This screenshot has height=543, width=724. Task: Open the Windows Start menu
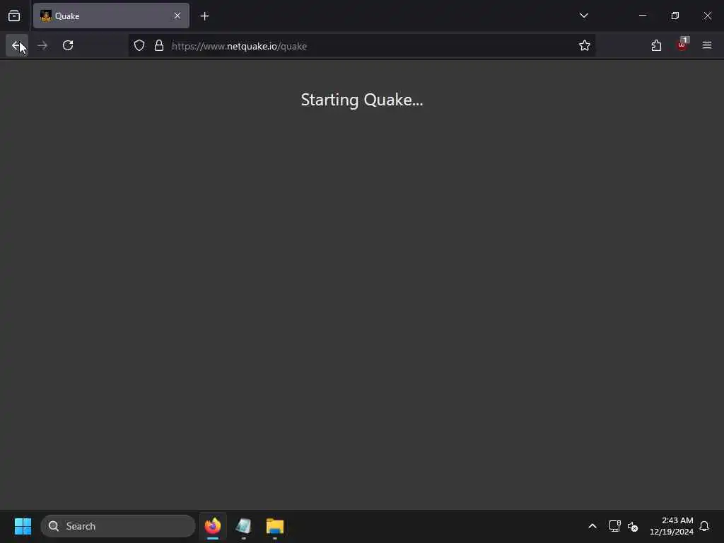(23, 526)
